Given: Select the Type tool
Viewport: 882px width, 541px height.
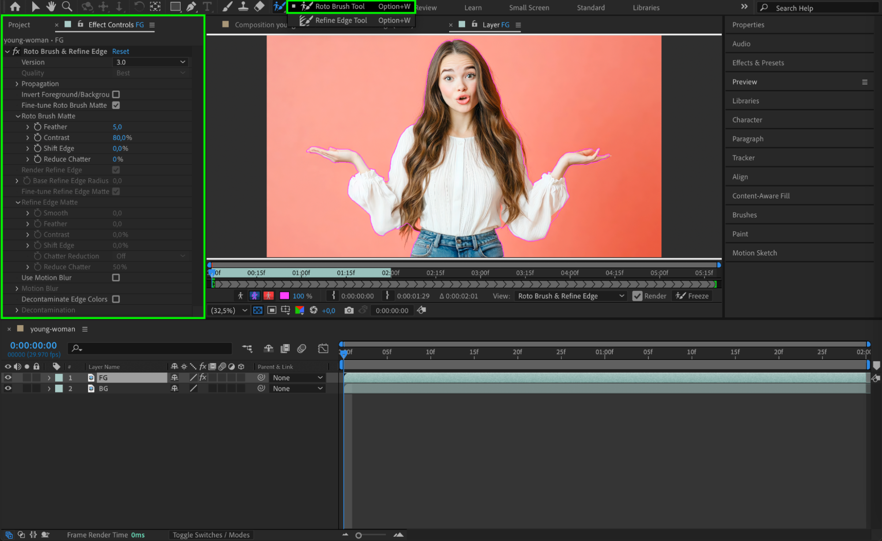Looking at the screenshot, I should [x=207, y=7].
